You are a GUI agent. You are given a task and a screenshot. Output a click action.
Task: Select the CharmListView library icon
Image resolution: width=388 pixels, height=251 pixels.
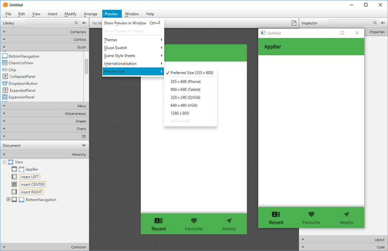5,63
